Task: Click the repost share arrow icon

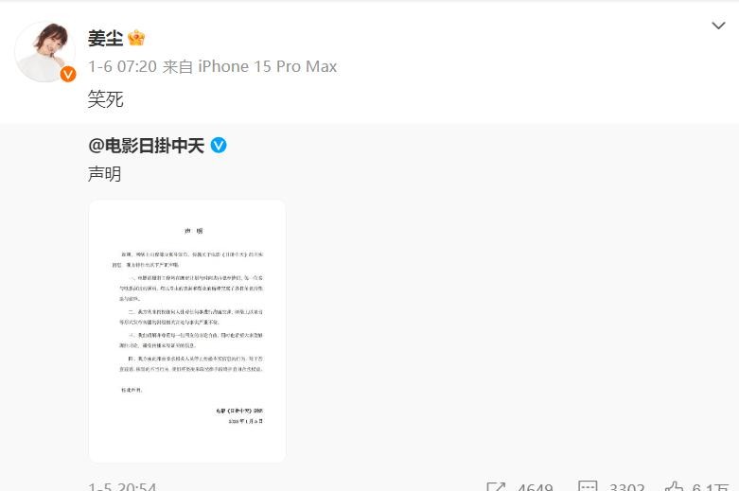Action: [496, 486]
